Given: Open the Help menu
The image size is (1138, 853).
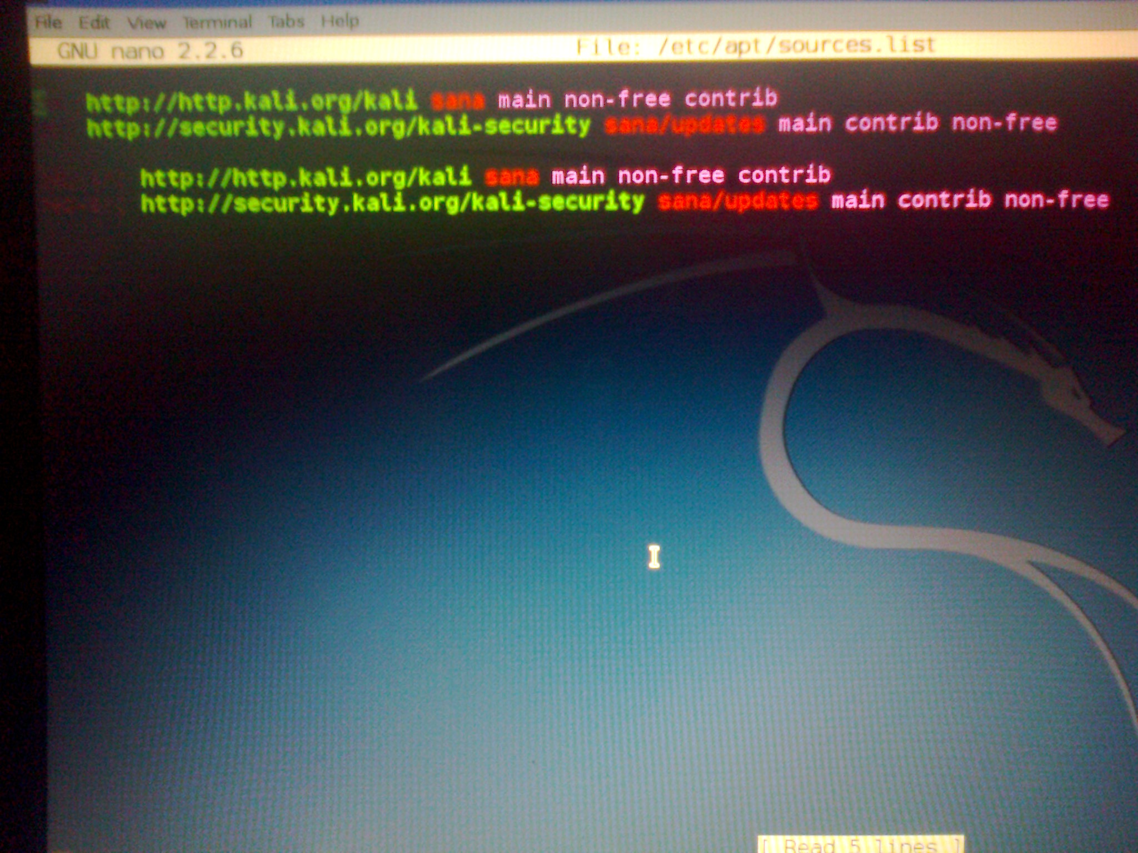Looking at the screenshot, I should 340,22.
